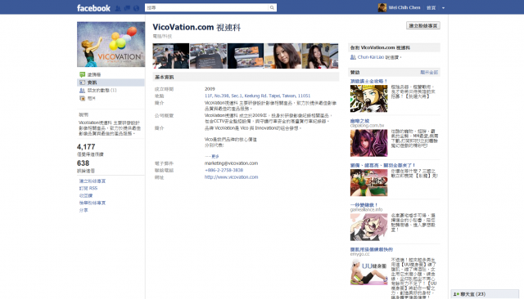Screen dimensions: 524x299
Task: Click the green-dress cartoon girl ad image
Action: click(x=368, y=183)
